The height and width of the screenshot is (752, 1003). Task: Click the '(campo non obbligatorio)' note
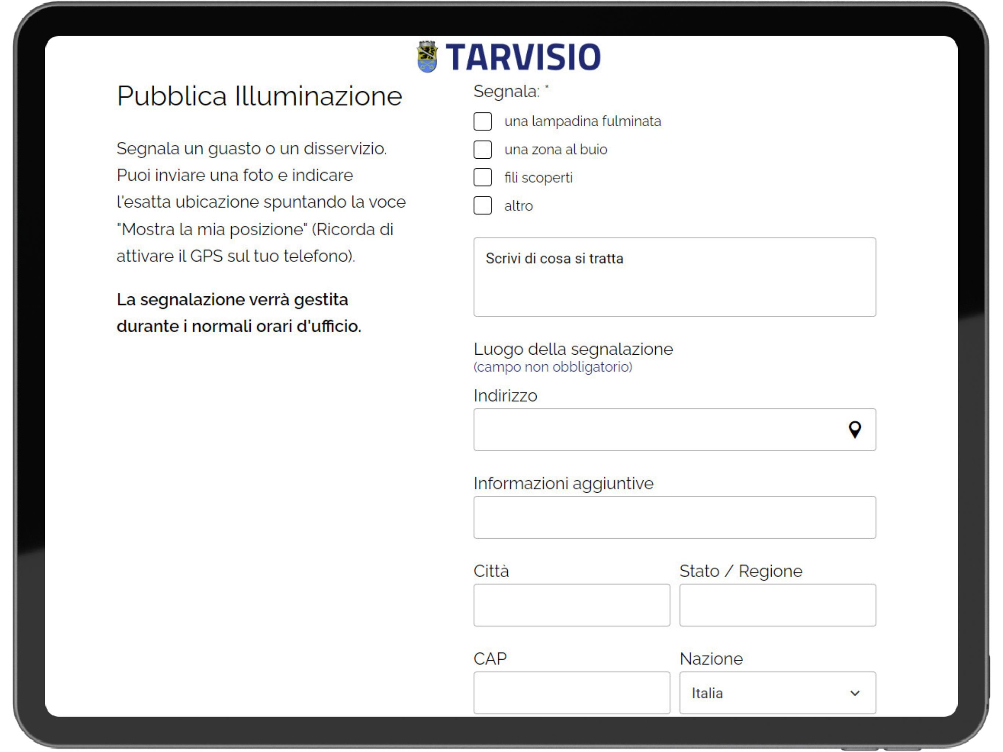point(553,367)
